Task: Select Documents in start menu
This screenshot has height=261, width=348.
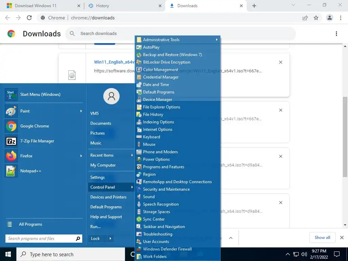Action: pyautogui.click(x=101, y=123)
